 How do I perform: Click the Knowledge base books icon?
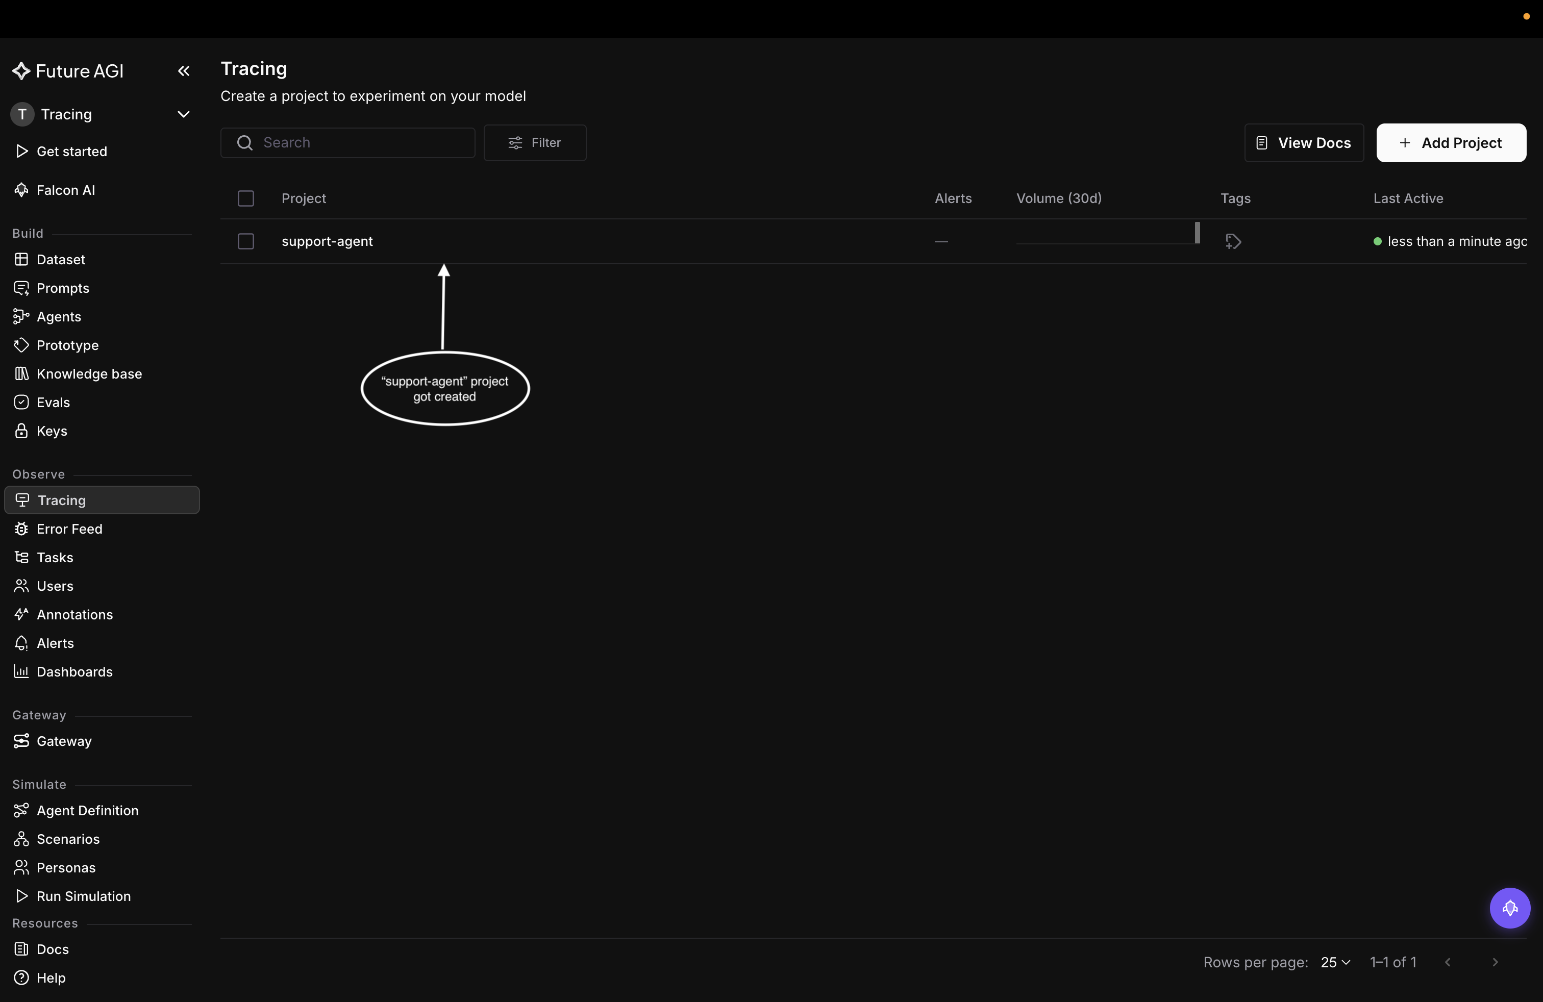tap(21, 373)
